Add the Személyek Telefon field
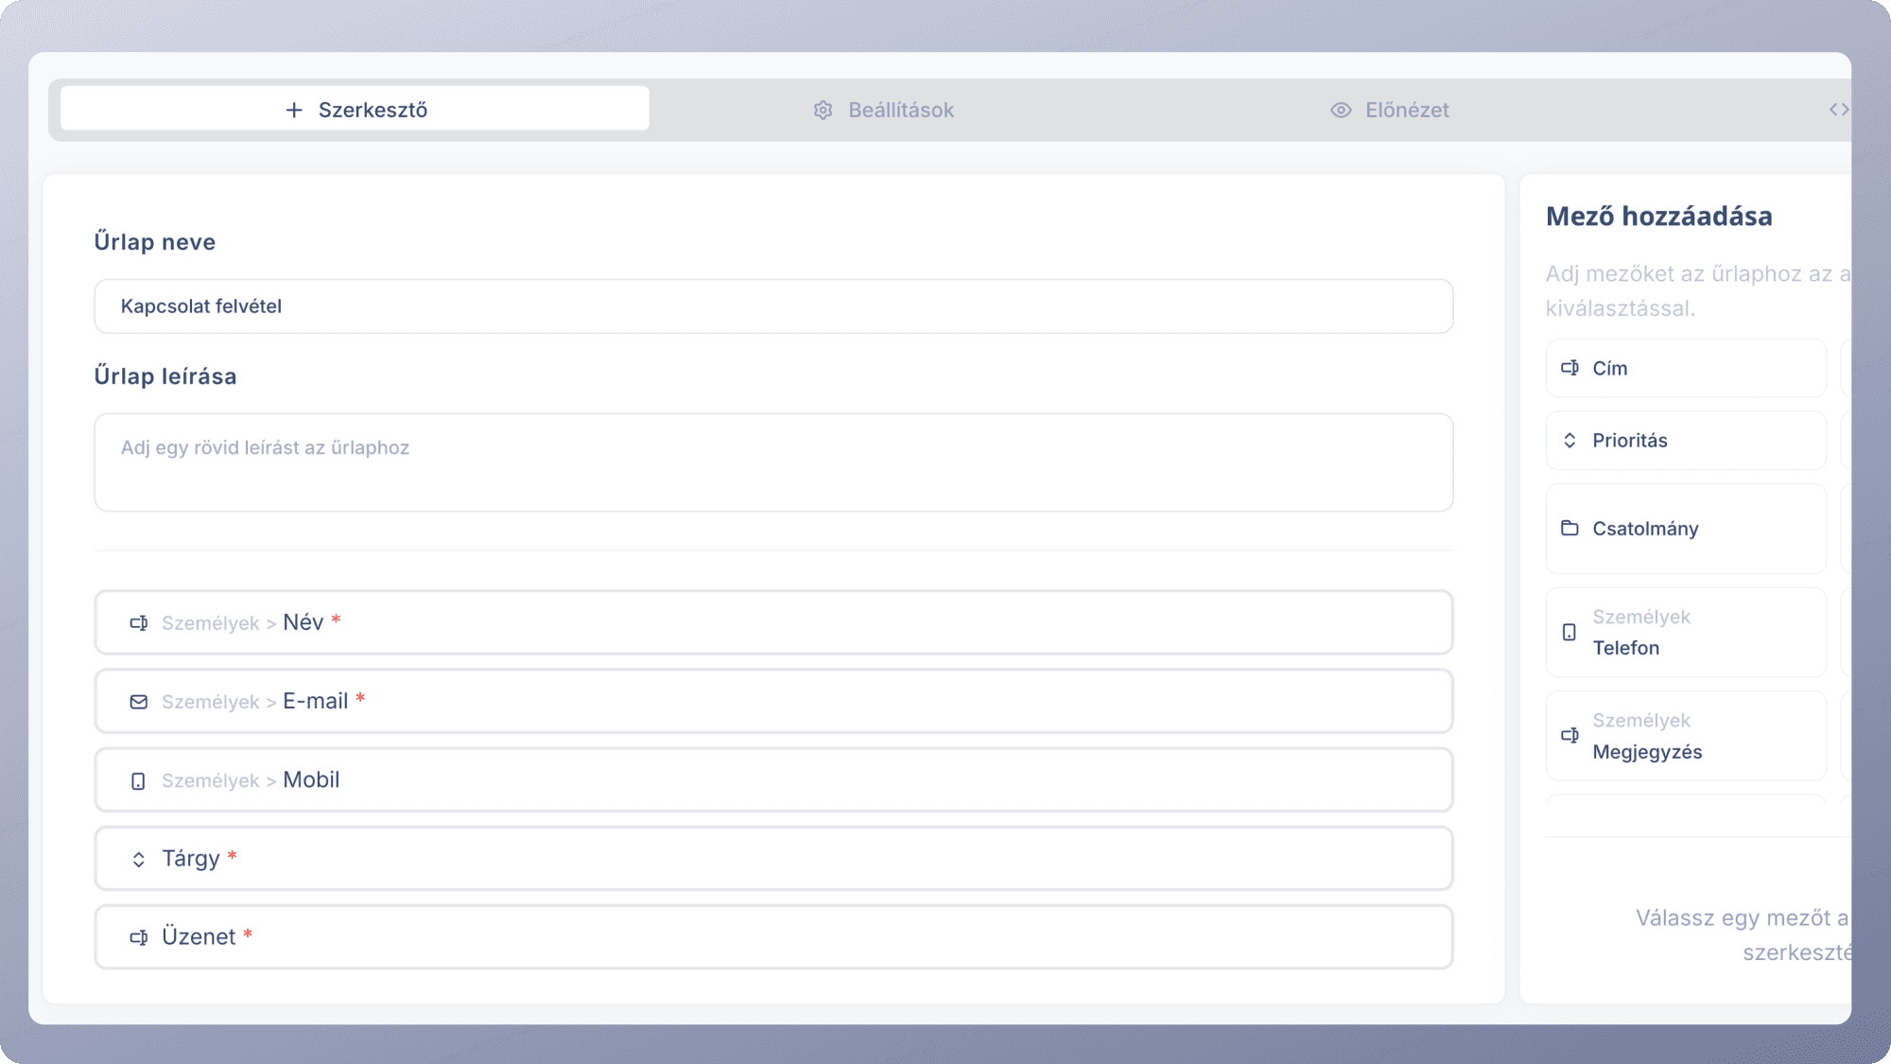 (x=1686, y=632)
